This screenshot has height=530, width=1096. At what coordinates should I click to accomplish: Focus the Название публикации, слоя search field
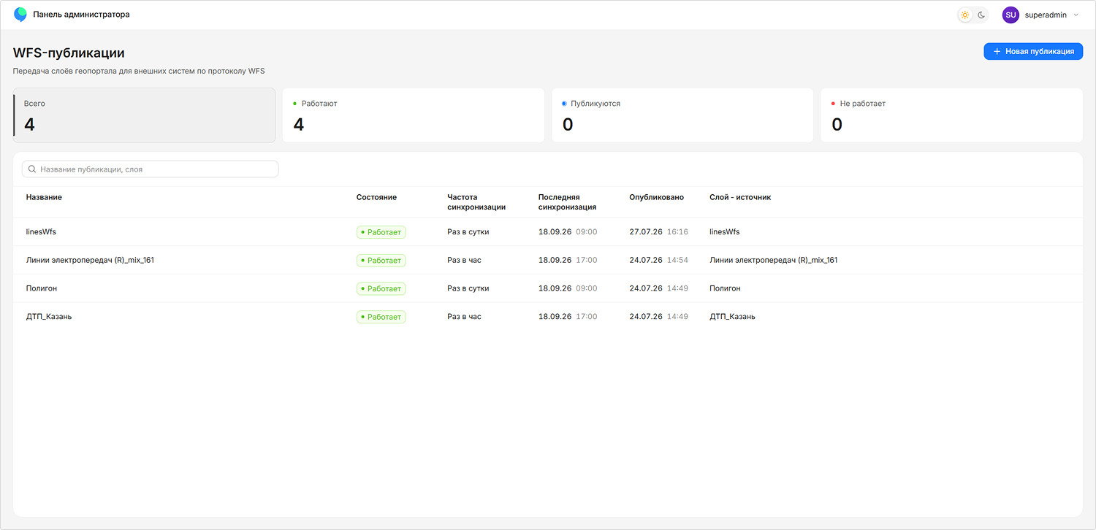(151, 169)
